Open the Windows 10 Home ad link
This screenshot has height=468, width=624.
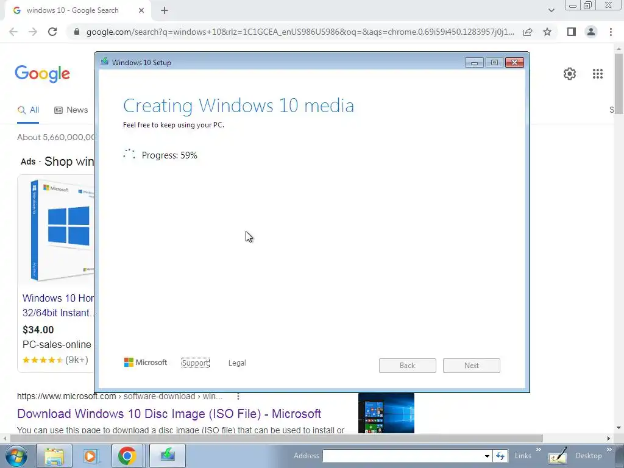(x=58, y=306)
